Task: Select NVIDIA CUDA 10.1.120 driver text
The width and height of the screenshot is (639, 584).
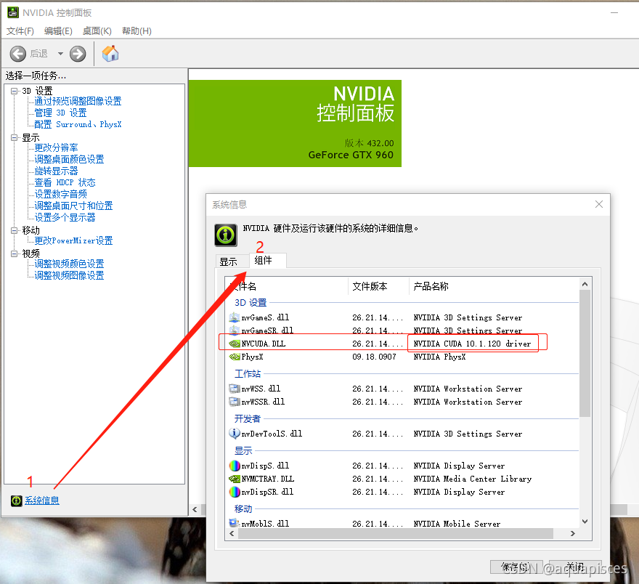Action: tap(472, 344)
